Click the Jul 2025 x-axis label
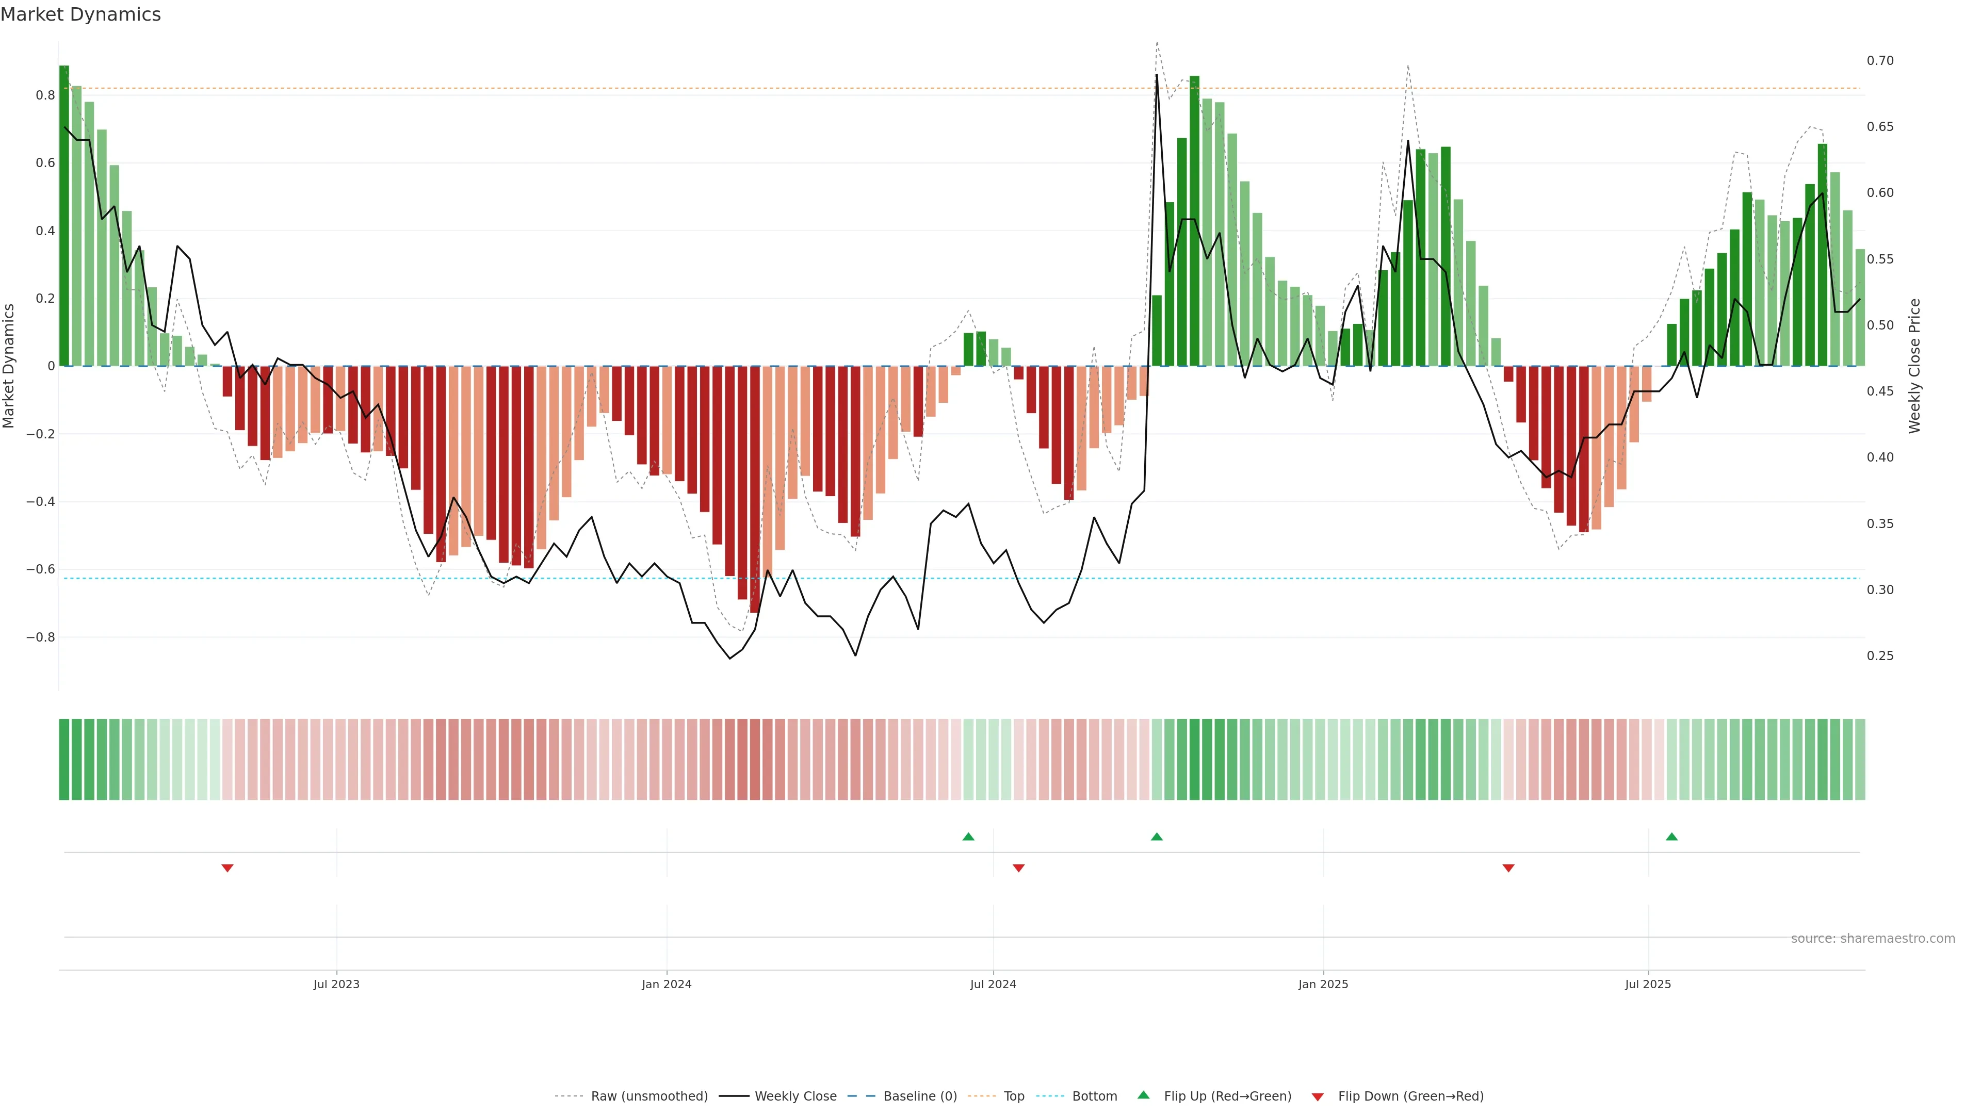 (1648, 984)
